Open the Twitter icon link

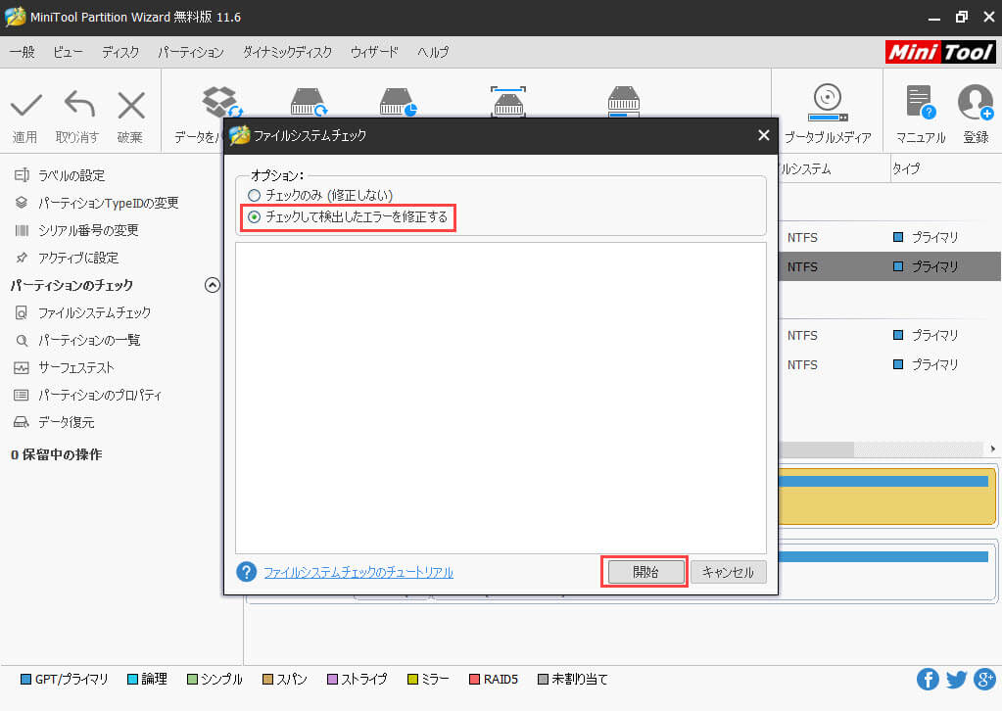956,680
